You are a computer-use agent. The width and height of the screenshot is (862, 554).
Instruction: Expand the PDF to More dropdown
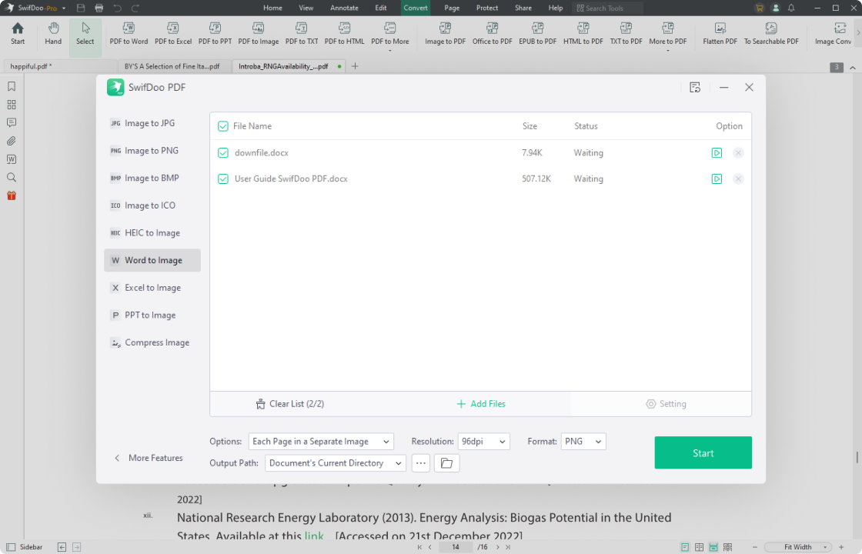389,50
